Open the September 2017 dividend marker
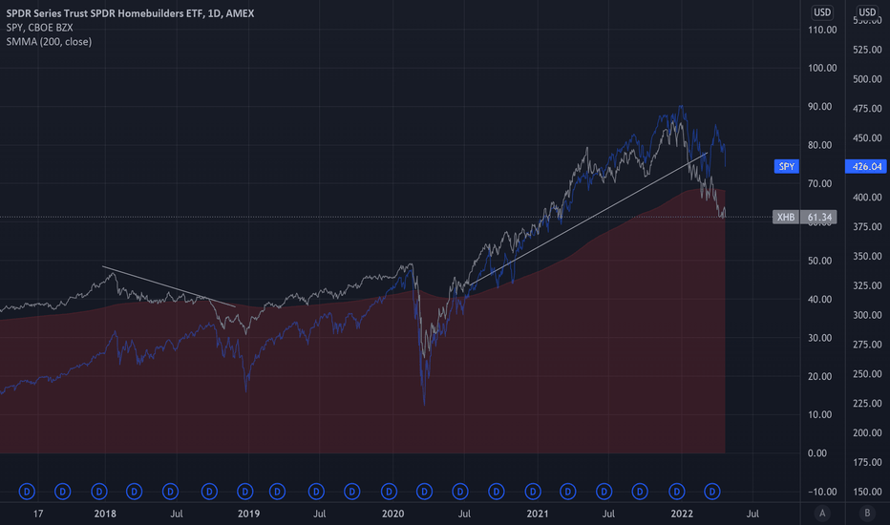The width and height of the screenshot is (890, 525). point(62,491)
